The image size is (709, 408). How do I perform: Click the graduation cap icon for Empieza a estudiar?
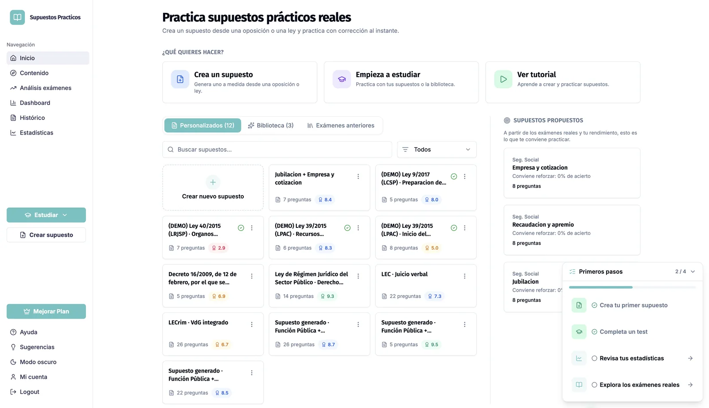tap(342, 79)
